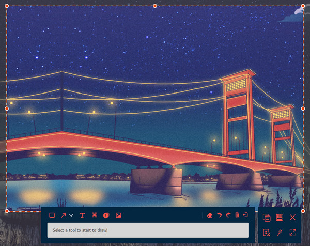Select the numbered step marker tool

106,215
